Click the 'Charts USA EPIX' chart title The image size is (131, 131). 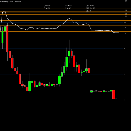pyautogui.click(x=15, y=2)
